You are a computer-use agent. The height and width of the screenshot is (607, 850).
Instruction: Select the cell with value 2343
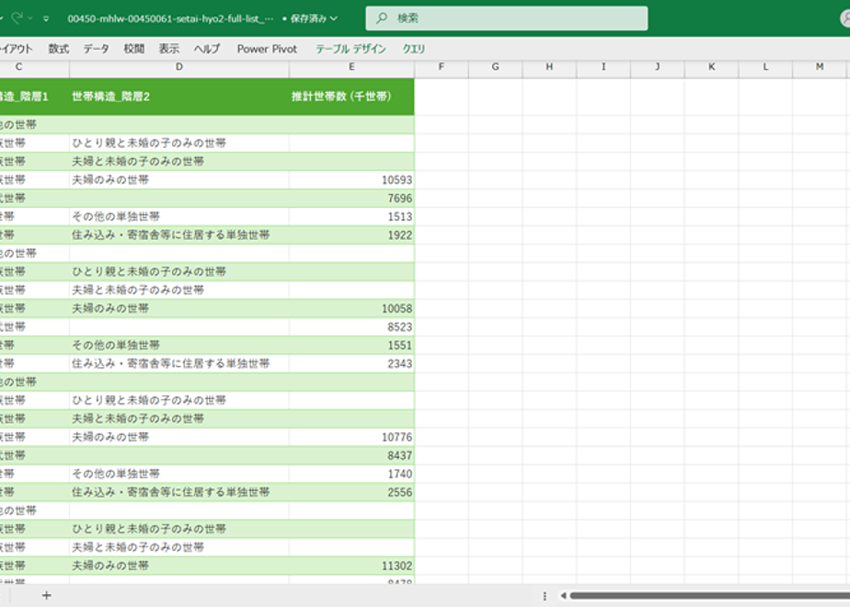click(x=351, y=363)
